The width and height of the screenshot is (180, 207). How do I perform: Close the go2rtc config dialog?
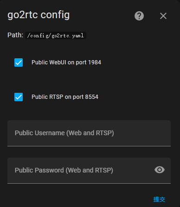(163, 16)
